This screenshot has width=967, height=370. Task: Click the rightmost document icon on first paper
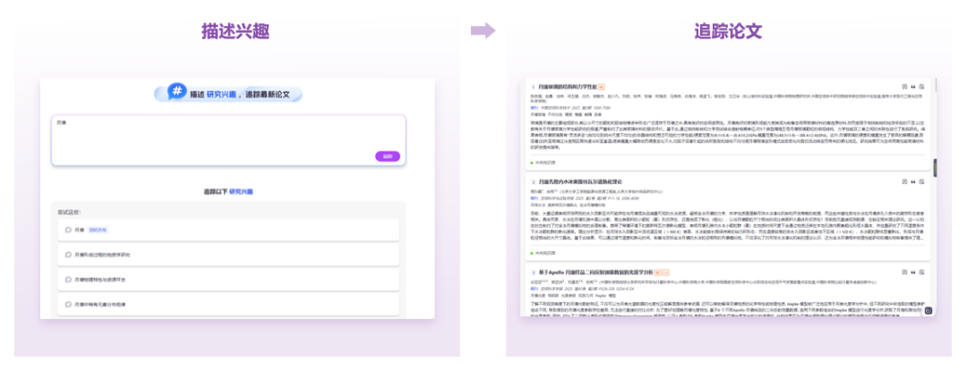[x=921, y=87]
